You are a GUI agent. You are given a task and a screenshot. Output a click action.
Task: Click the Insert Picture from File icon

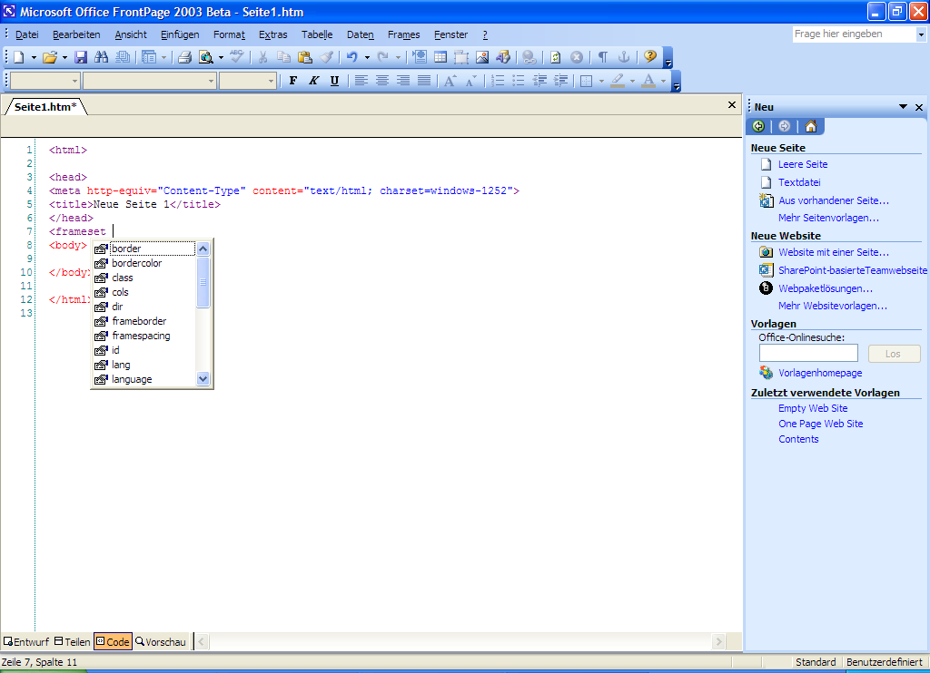click(481, 57)
